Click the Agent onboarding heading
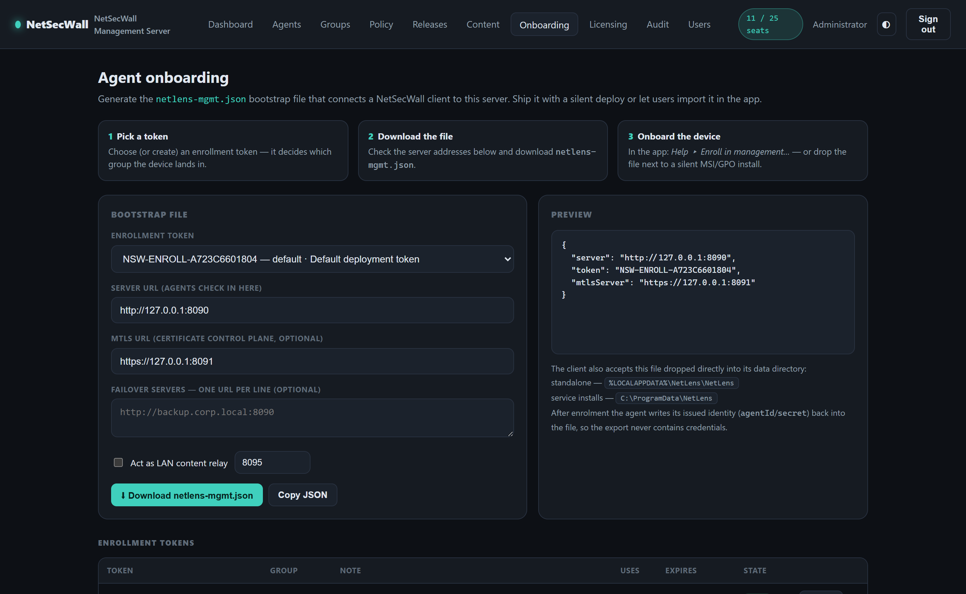This screenshot has height=594, width=966. click(x=163, y=77)
